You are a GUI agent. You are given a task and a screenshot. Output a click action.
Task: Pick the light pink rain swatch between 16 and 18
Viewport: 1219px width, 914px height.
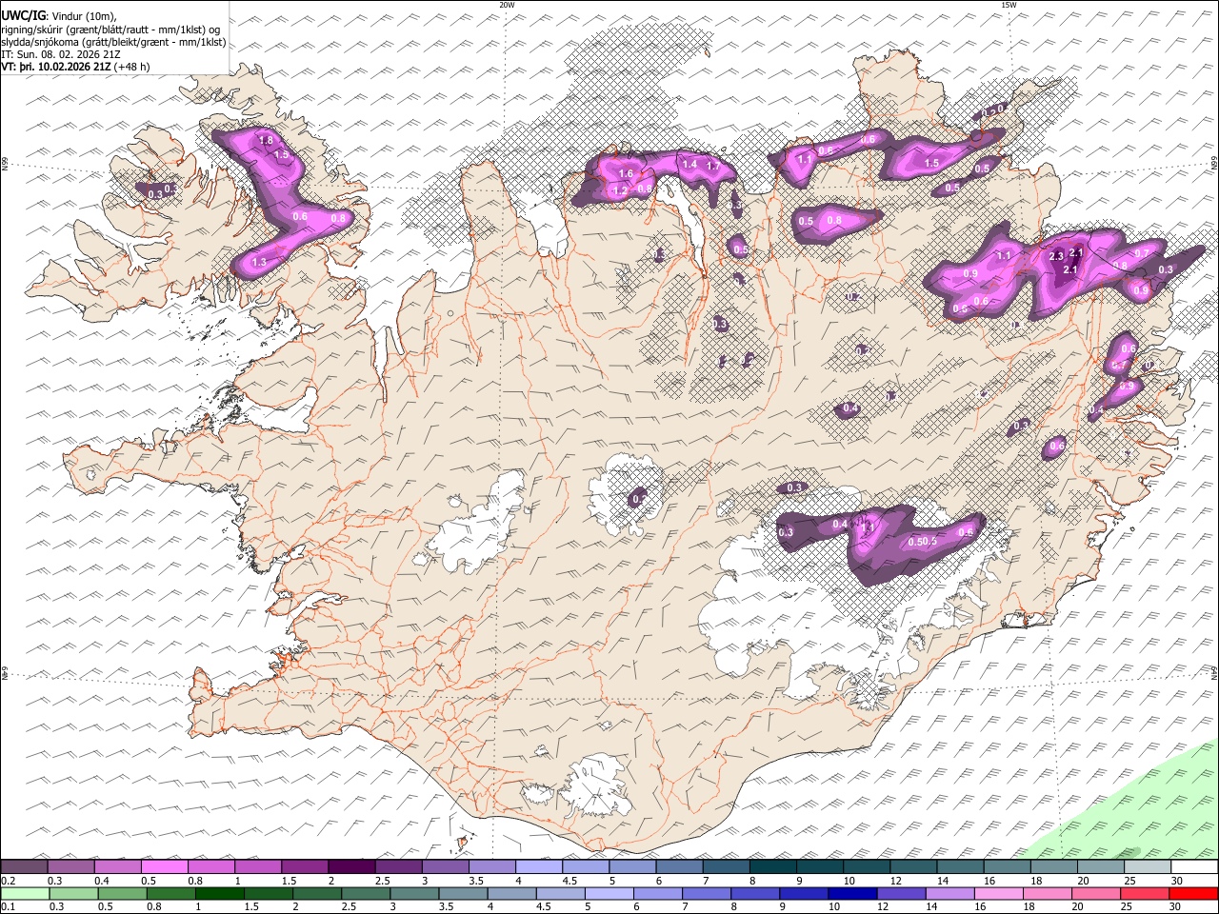pos(997,894)
